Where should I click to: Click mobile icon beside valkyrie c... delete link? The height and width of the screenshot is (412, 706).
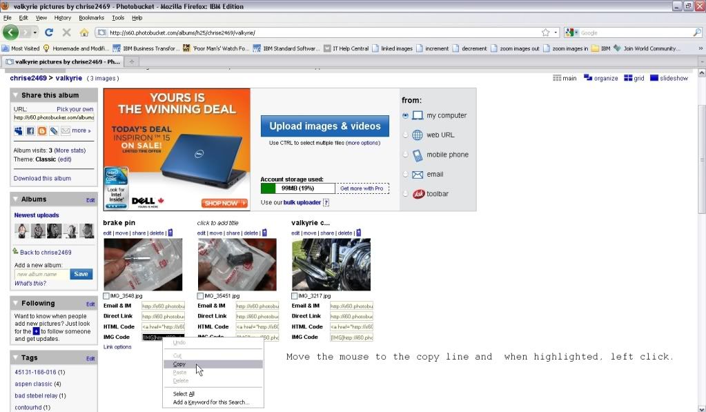pyautogui.click(x=358, y=233)
